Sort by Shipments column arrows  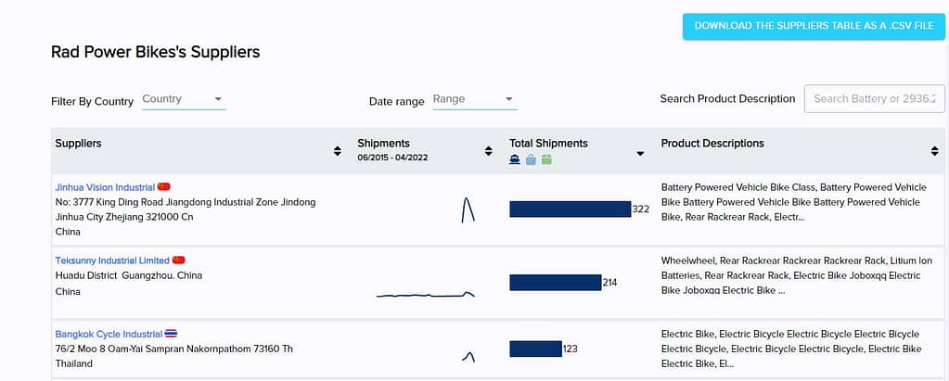tap(489, 151)
